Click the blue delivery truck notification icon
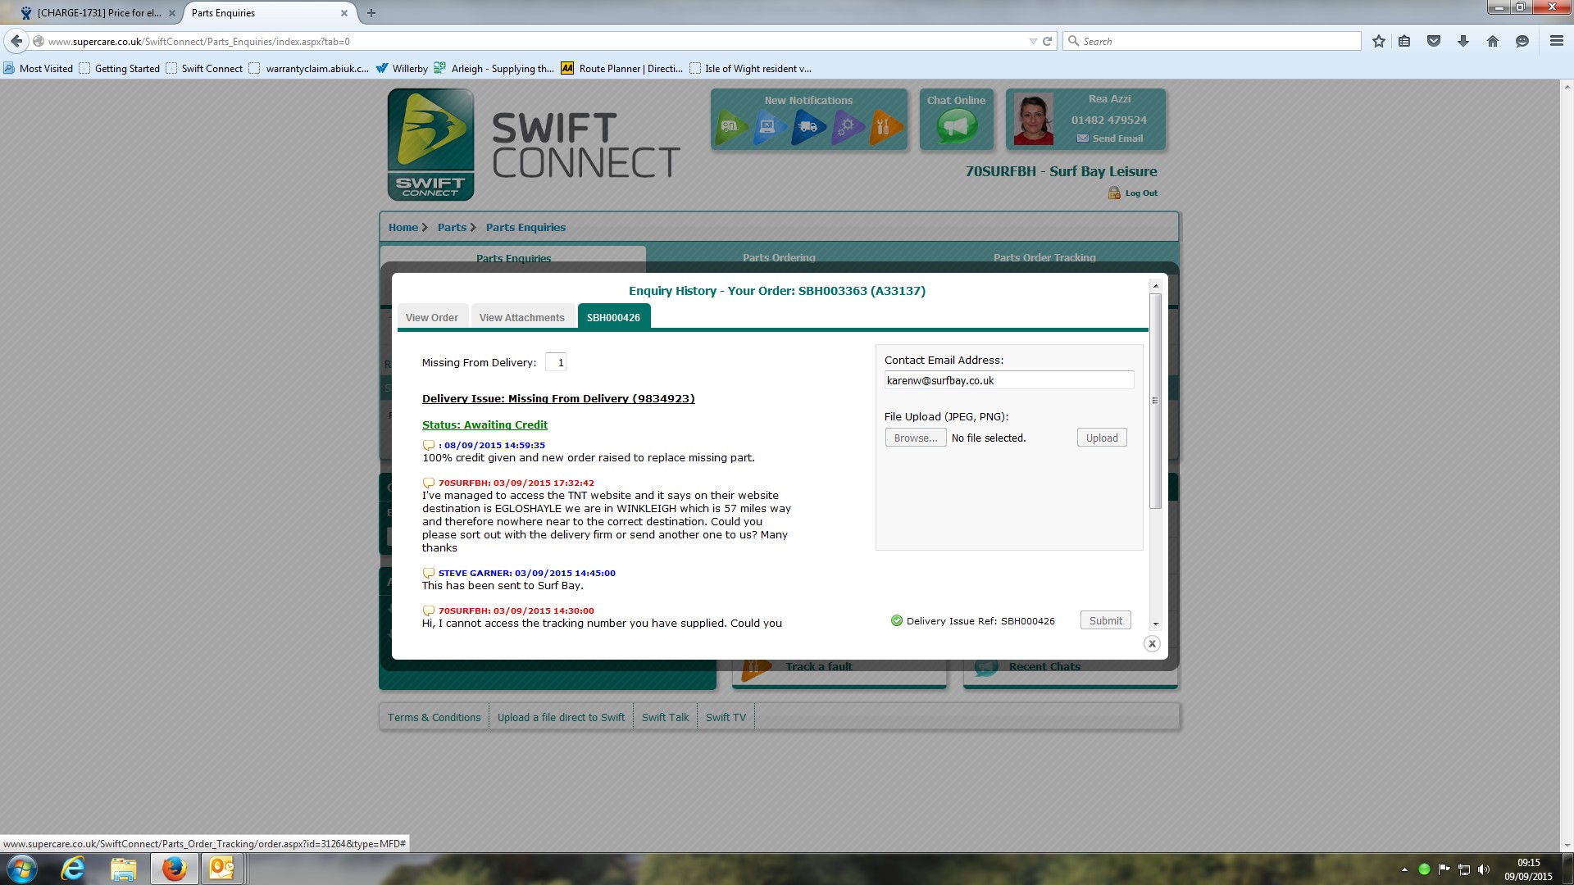The width and height of the screenshot is (1574, 885). coord(807,127)
